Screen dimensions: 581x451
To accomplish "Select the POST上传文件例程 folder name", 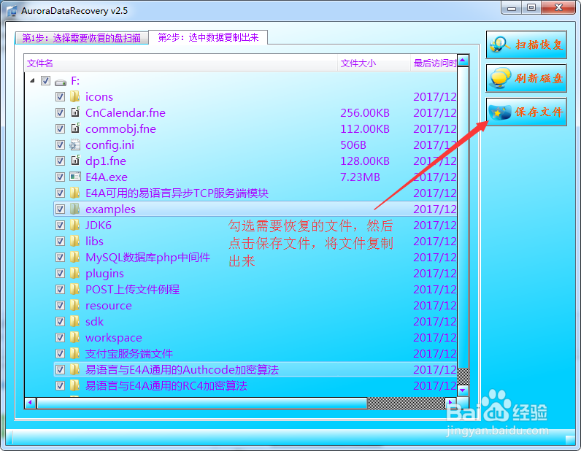I will click(132, 290).
